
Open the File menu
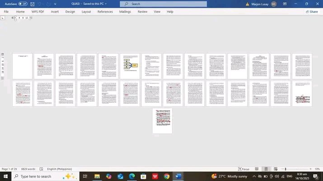pos(6,12)
